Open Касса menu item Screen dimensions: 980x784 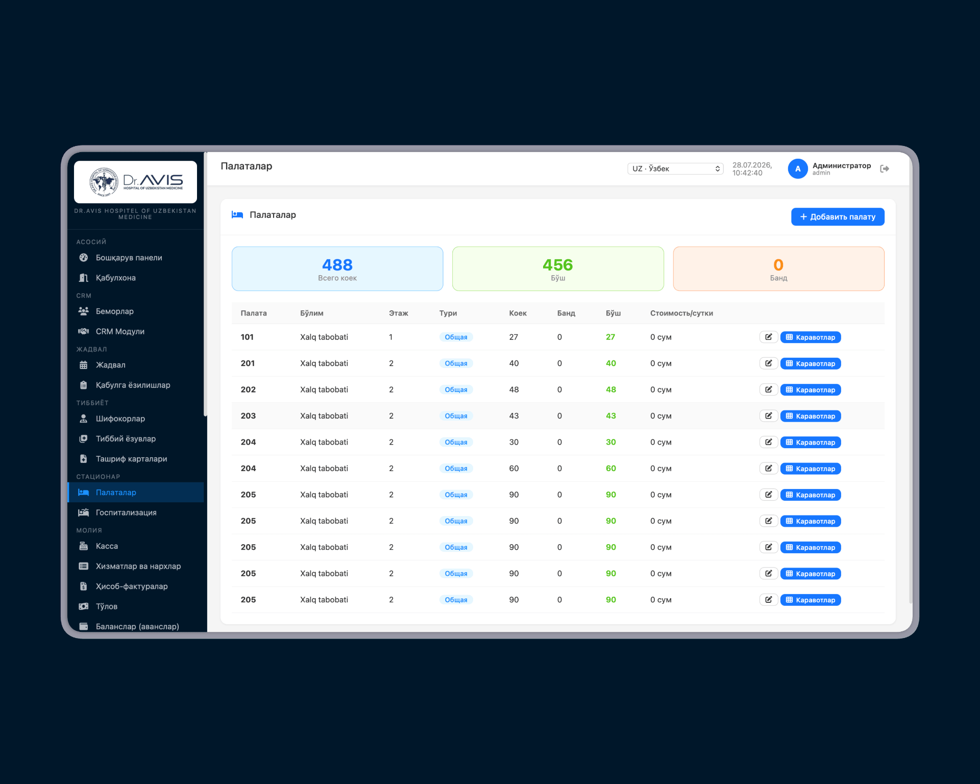point(136,546)
